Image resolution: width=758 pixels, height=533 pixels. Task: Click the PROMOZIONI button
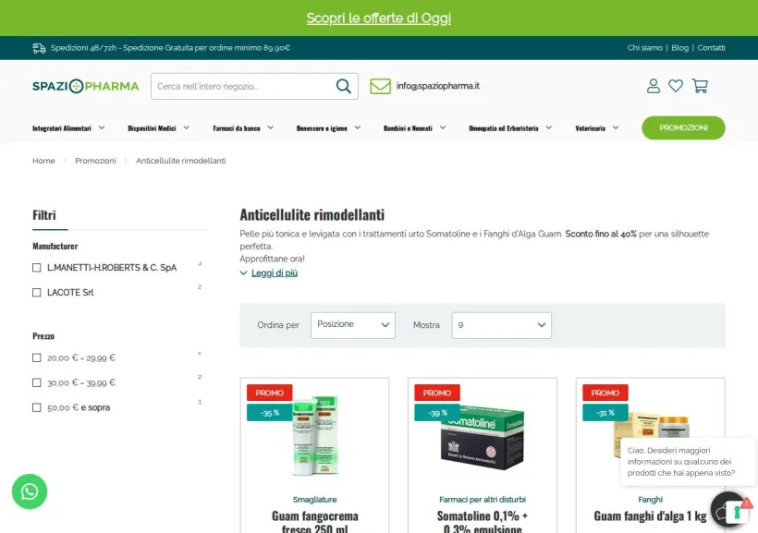683,127
